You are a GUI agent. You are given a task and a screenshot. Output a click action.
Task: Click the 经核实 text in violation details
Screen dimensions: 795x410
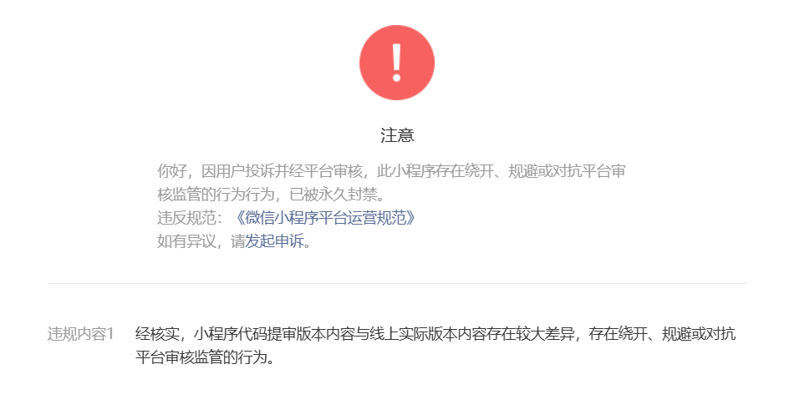(x=157, y=333)
